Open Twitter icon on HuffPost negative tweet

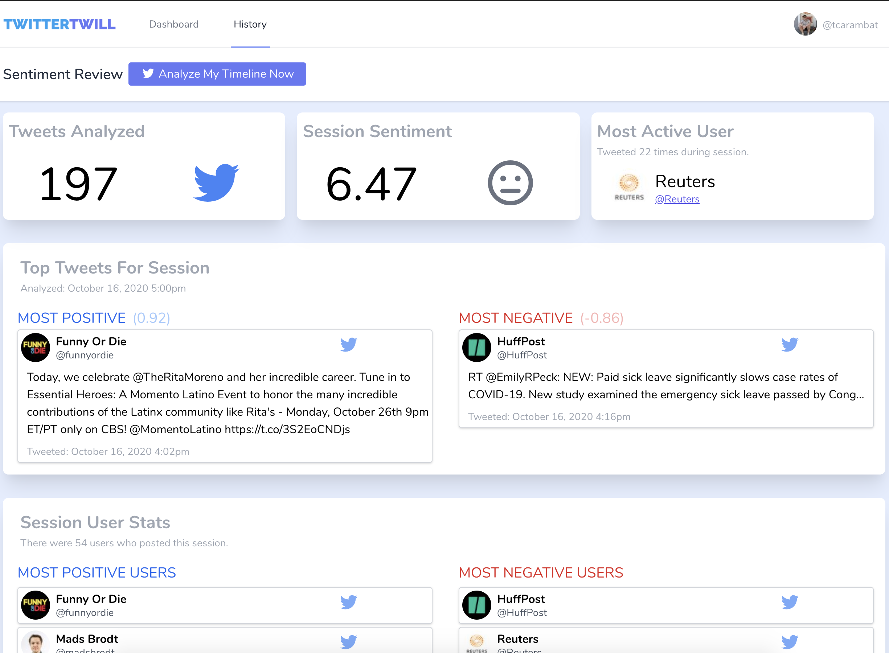[x=789, y=344]
